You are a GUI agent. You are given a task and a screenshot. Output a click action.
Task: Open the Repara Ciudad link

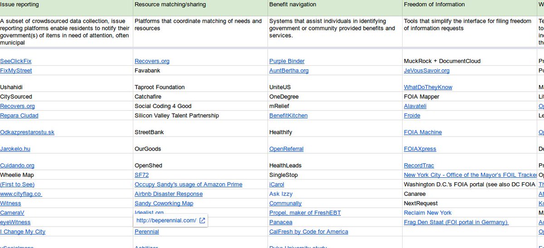tap(19, 116)
